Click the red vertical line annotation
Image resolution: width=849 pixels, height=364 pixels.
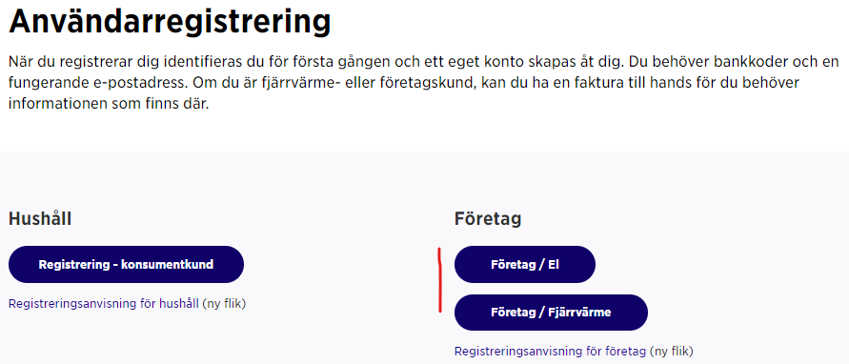[x=439, y=280]
